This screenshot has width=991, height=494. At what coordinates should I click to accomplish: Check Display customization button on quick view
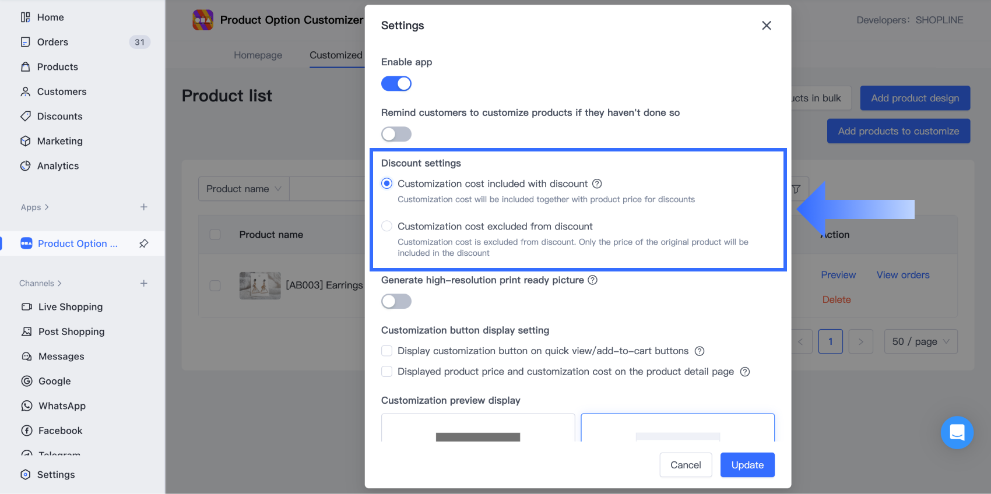(x=386, y=351)
